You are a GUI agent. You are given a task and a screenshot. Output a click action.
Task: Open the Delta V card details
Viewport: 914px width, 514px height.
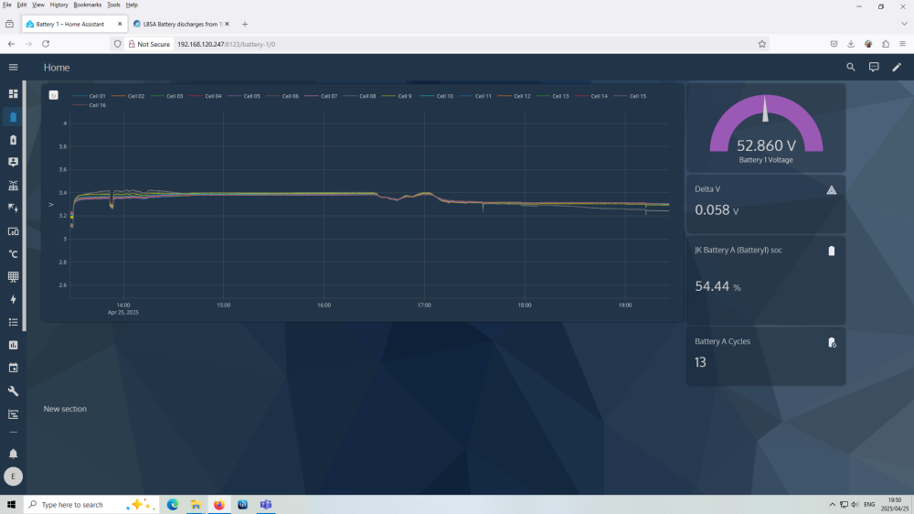click(765, 203)
